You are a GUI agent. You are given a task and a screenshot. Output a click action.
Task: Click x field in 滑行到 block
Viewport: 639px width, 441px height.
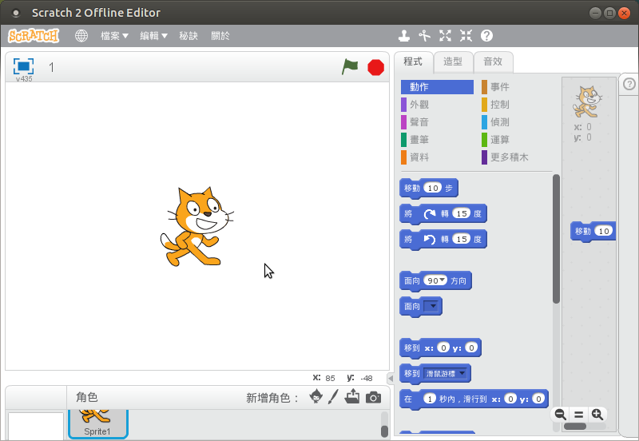[510, 399]
